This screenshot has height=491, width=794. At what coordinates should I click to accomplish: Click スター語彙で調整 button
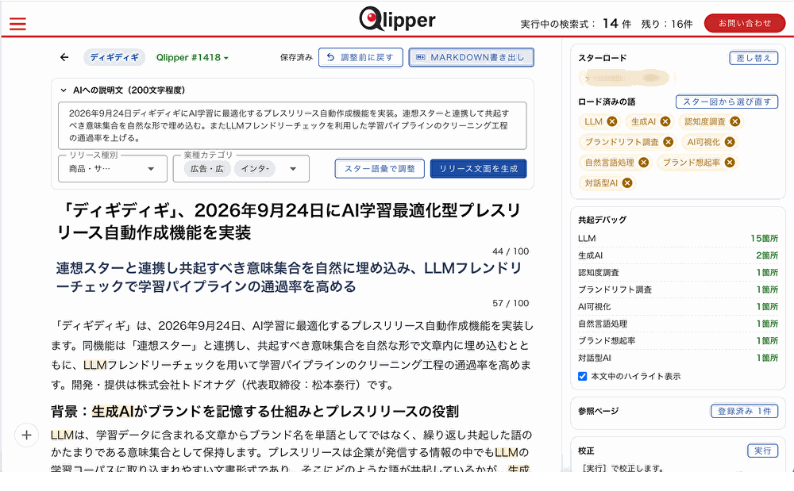[x=380, y=168]
